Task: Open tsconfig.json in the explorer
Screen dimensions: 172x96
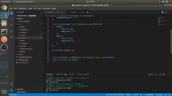Action: [x=23, y=63]
